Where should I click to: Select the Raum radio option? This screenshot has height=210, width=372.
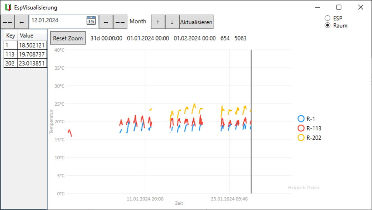(x=328, y=26)
